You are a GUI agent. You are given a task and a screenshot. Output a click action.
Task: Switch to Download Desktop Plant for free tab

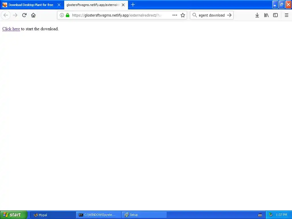pyautogui.click(x=31, y=5)
